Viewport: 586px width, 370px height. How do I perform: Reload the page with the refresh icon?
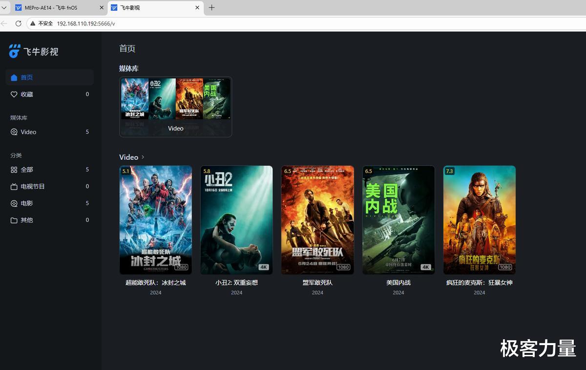tap(18, 23)
